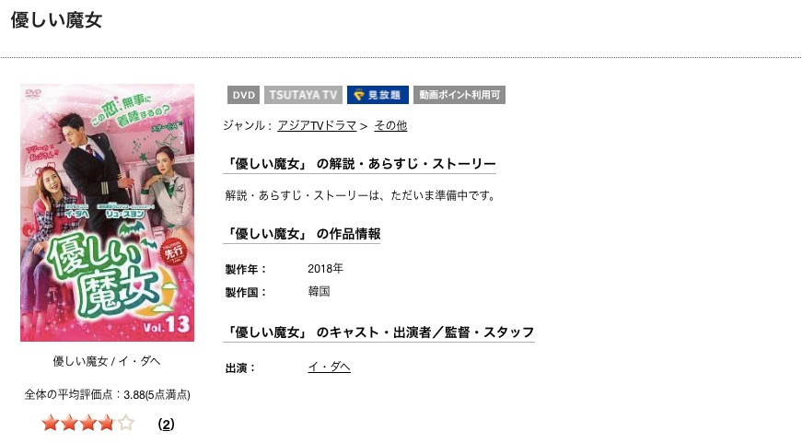Open the その他 genre link
The width and height of the screenshot is (802, 443).
click(x=390, y=125)
